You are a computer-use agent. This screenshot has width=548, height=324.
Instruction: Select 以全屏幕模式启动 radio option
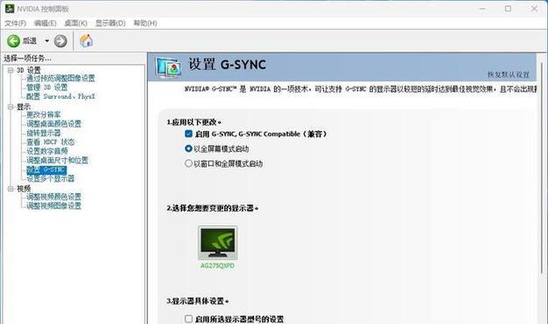click(188, 148)
